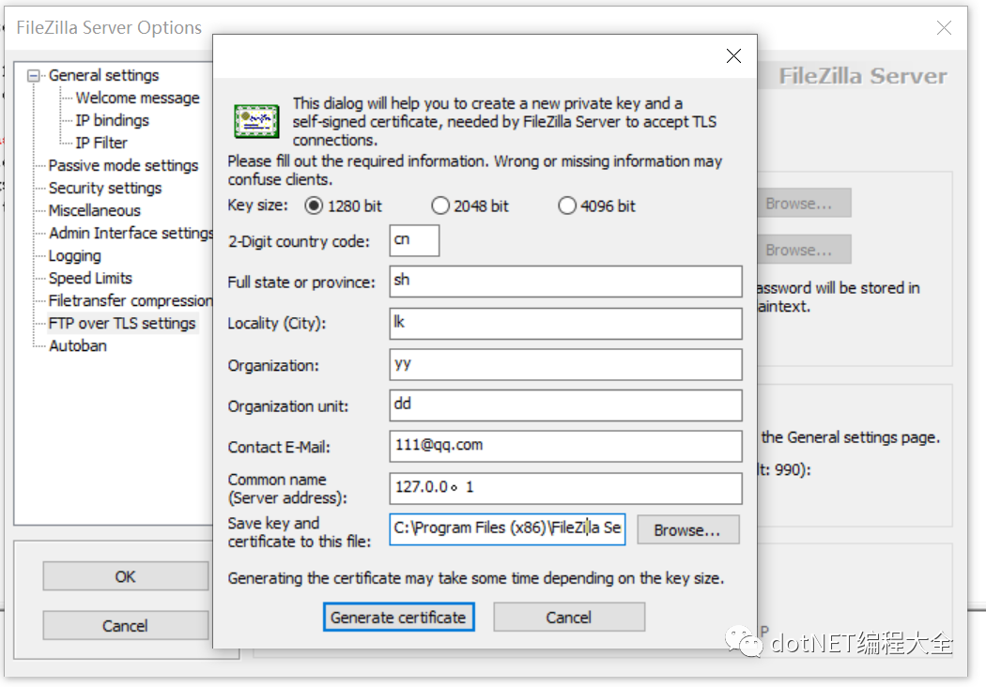The height and width of the screenshot is (687, 986).
Task: Click the certificate icon in the dialog
Action: coord(255,120)
